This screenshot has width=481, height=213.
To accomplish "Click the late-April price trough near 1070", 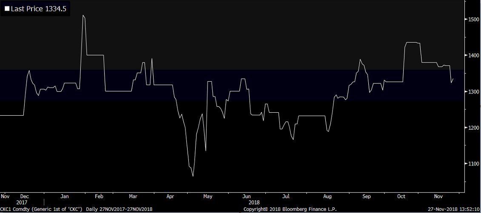I will 193,176.
